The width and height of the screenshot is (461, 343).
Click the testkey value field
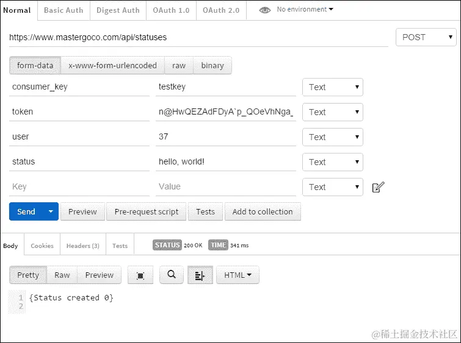[x=226, y=87]
